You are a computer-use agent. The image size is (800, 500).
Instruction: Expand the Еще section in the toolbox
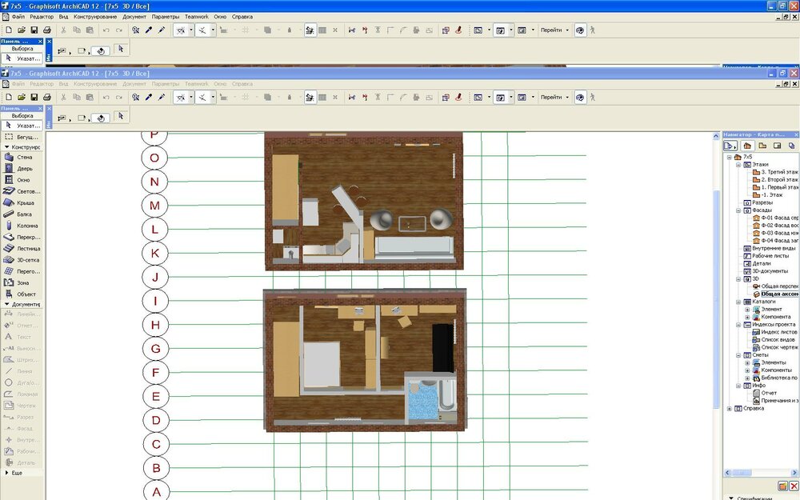click(7, 473)
